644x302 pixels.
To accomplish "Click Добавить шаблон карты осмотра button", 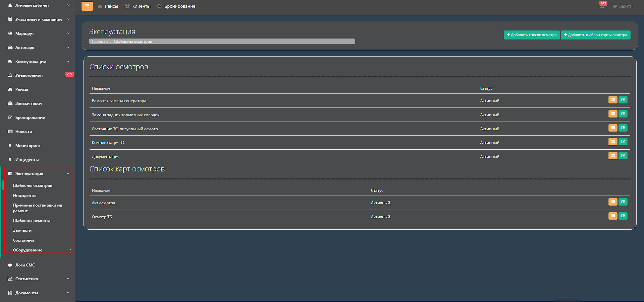I will click(595, 35).
